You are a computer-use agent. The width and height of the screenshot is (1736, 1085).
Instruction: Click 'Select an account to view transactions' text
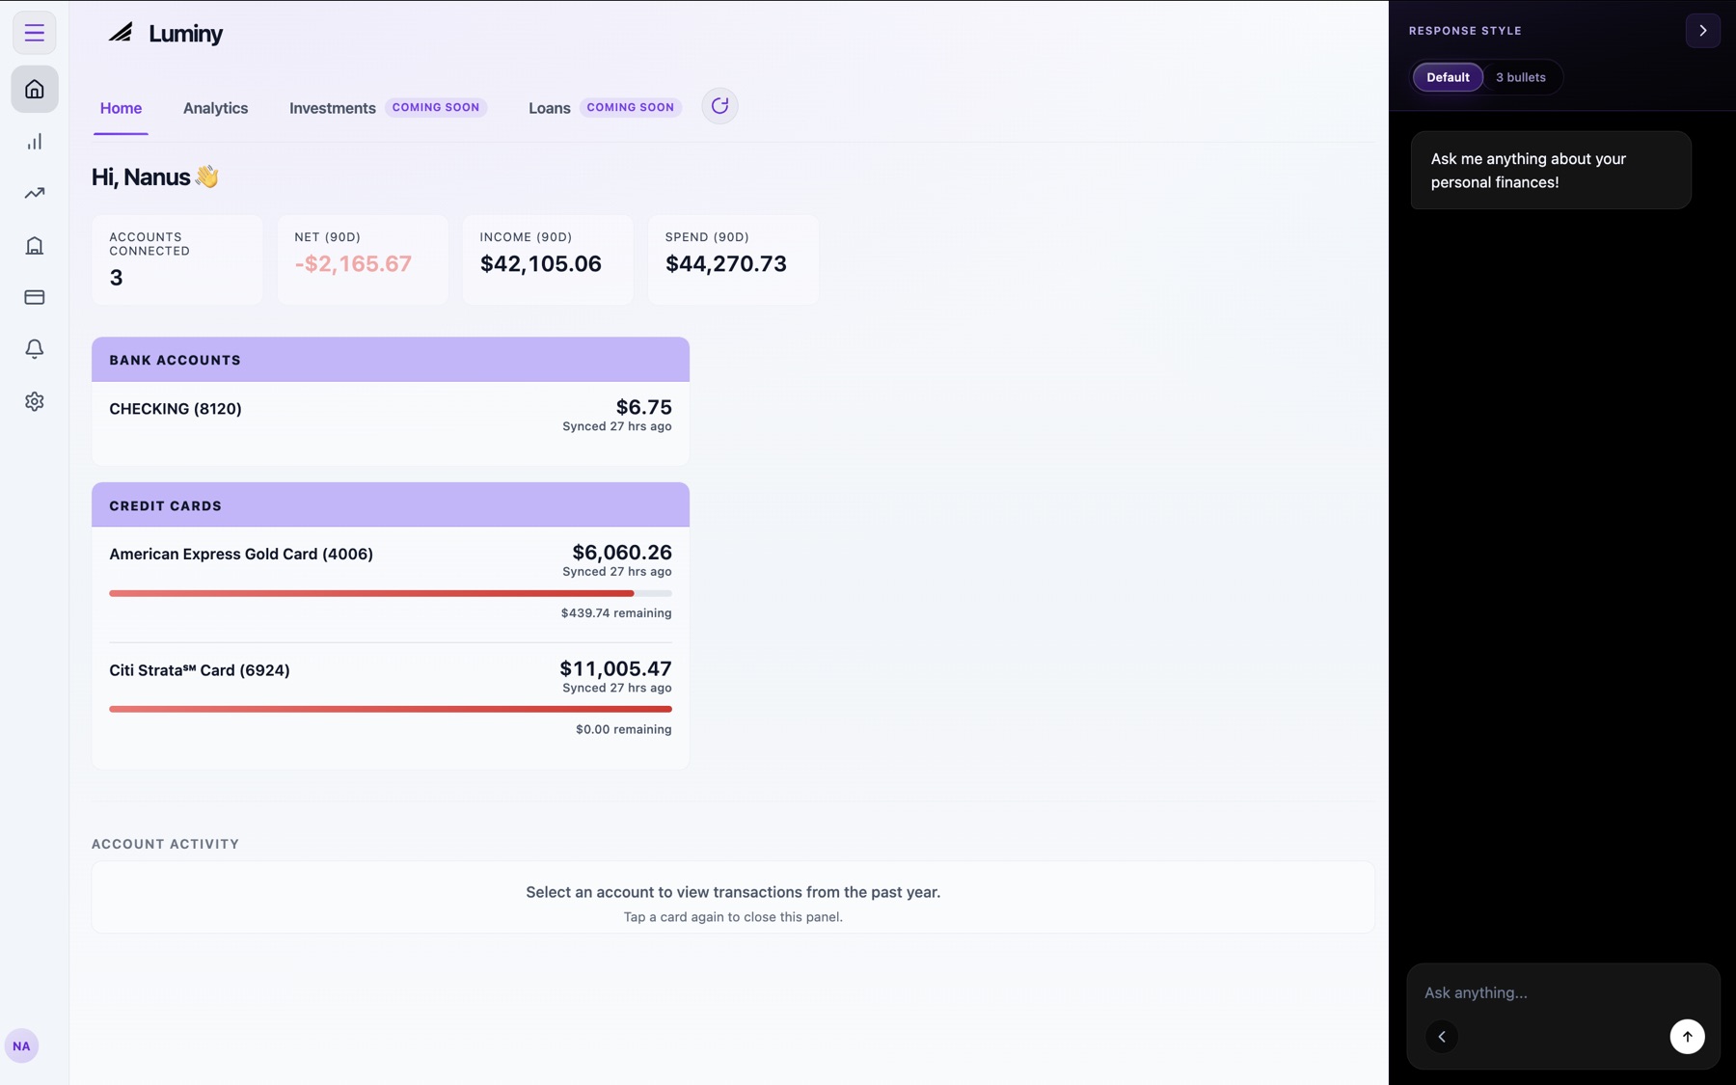(x=733, y=892)
